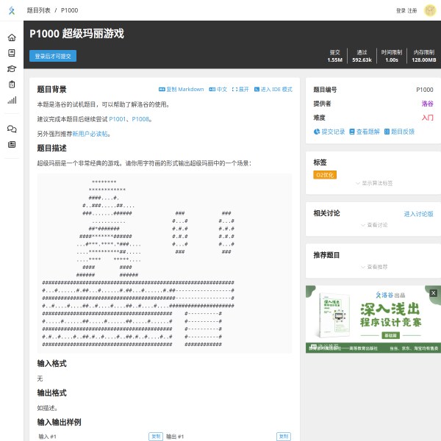Click 登录后才可提交 button
441x441 pixels.
tap(53, 56)
